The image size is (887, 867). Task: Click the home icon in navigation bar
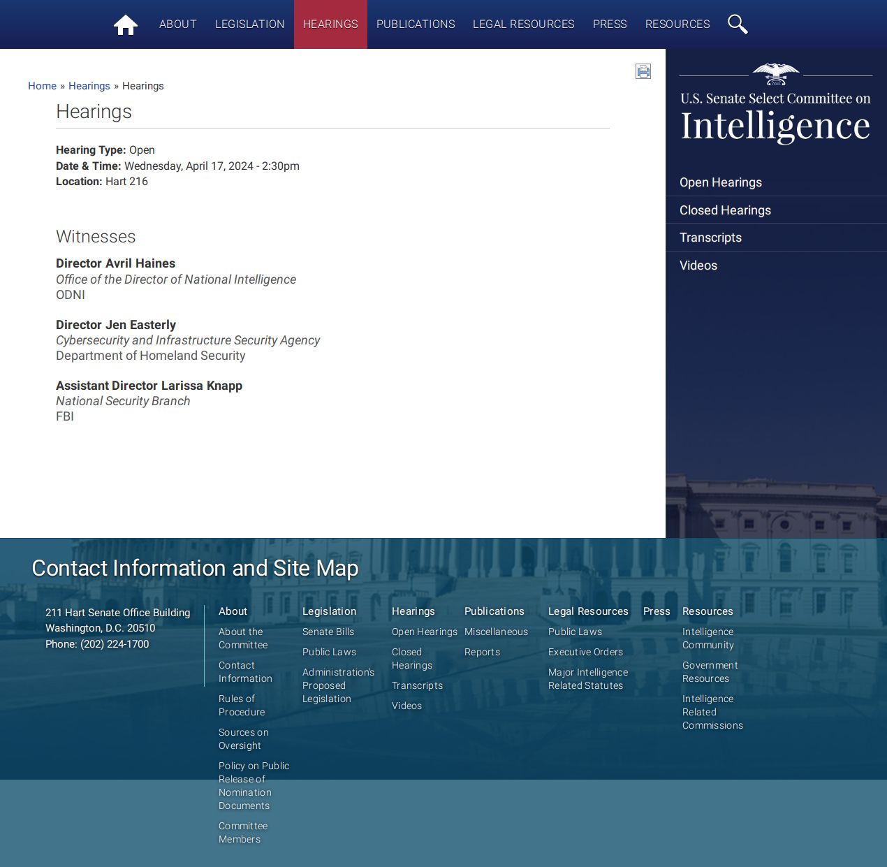(x=126, y=24)
